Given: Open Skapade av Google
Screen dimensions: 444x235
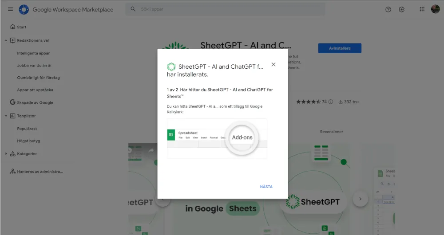Looking at the screenshot, I should [x=35, y=103].
